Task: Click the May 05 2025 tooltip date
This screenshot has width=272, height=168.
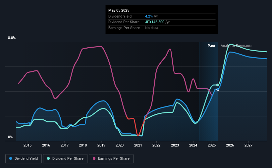Action: [x=119, y=10]
